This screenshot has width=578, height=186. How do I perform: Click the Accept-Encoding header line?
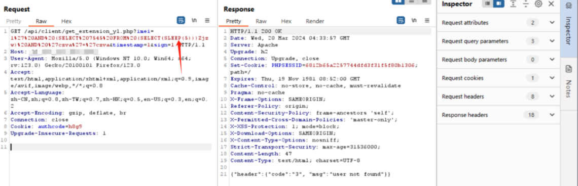[x=68, y=113]
